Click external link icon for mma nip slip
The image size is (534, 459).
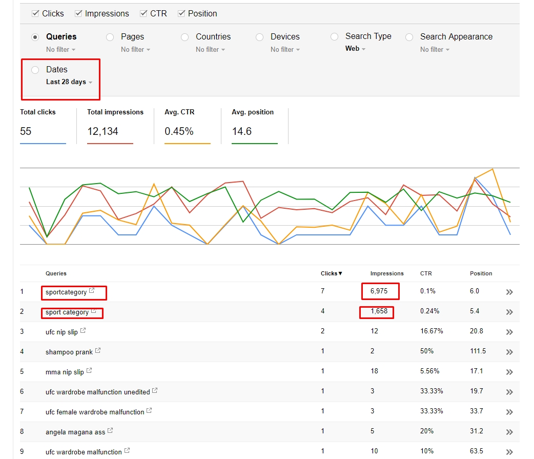click(x=89, y=371)
